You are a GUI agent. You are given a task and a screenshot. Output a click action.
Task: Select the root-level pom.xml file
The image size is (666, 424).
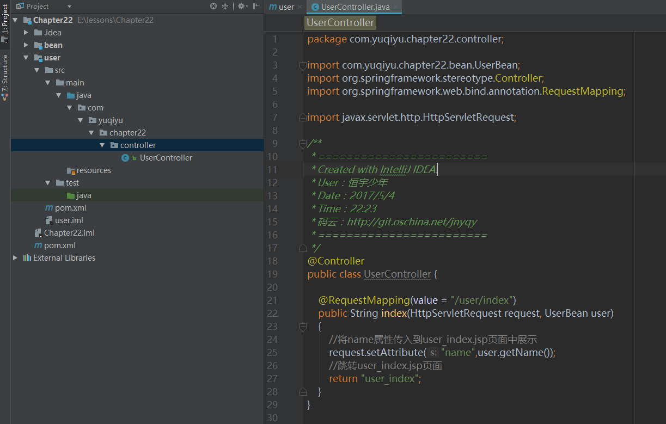point(60,245)
